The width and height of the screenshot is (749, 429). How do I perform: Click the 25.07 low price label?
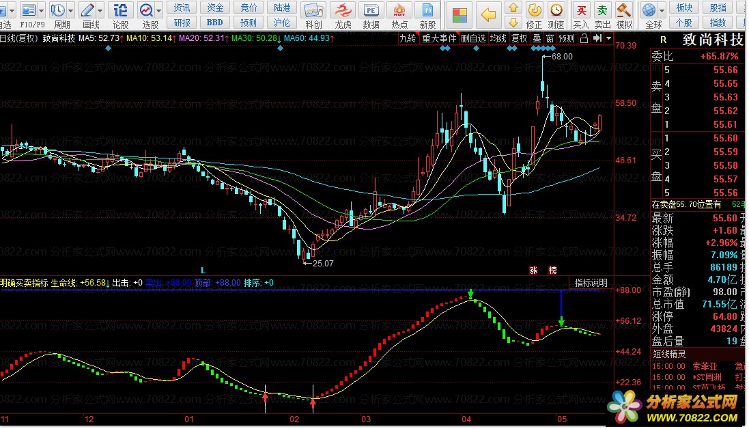point(323,263)
